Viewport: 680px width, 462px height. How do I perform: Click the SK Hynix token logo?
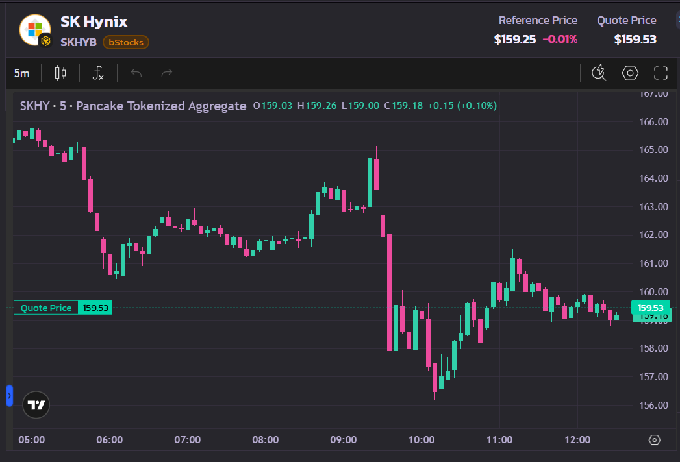tap(35, 30)
